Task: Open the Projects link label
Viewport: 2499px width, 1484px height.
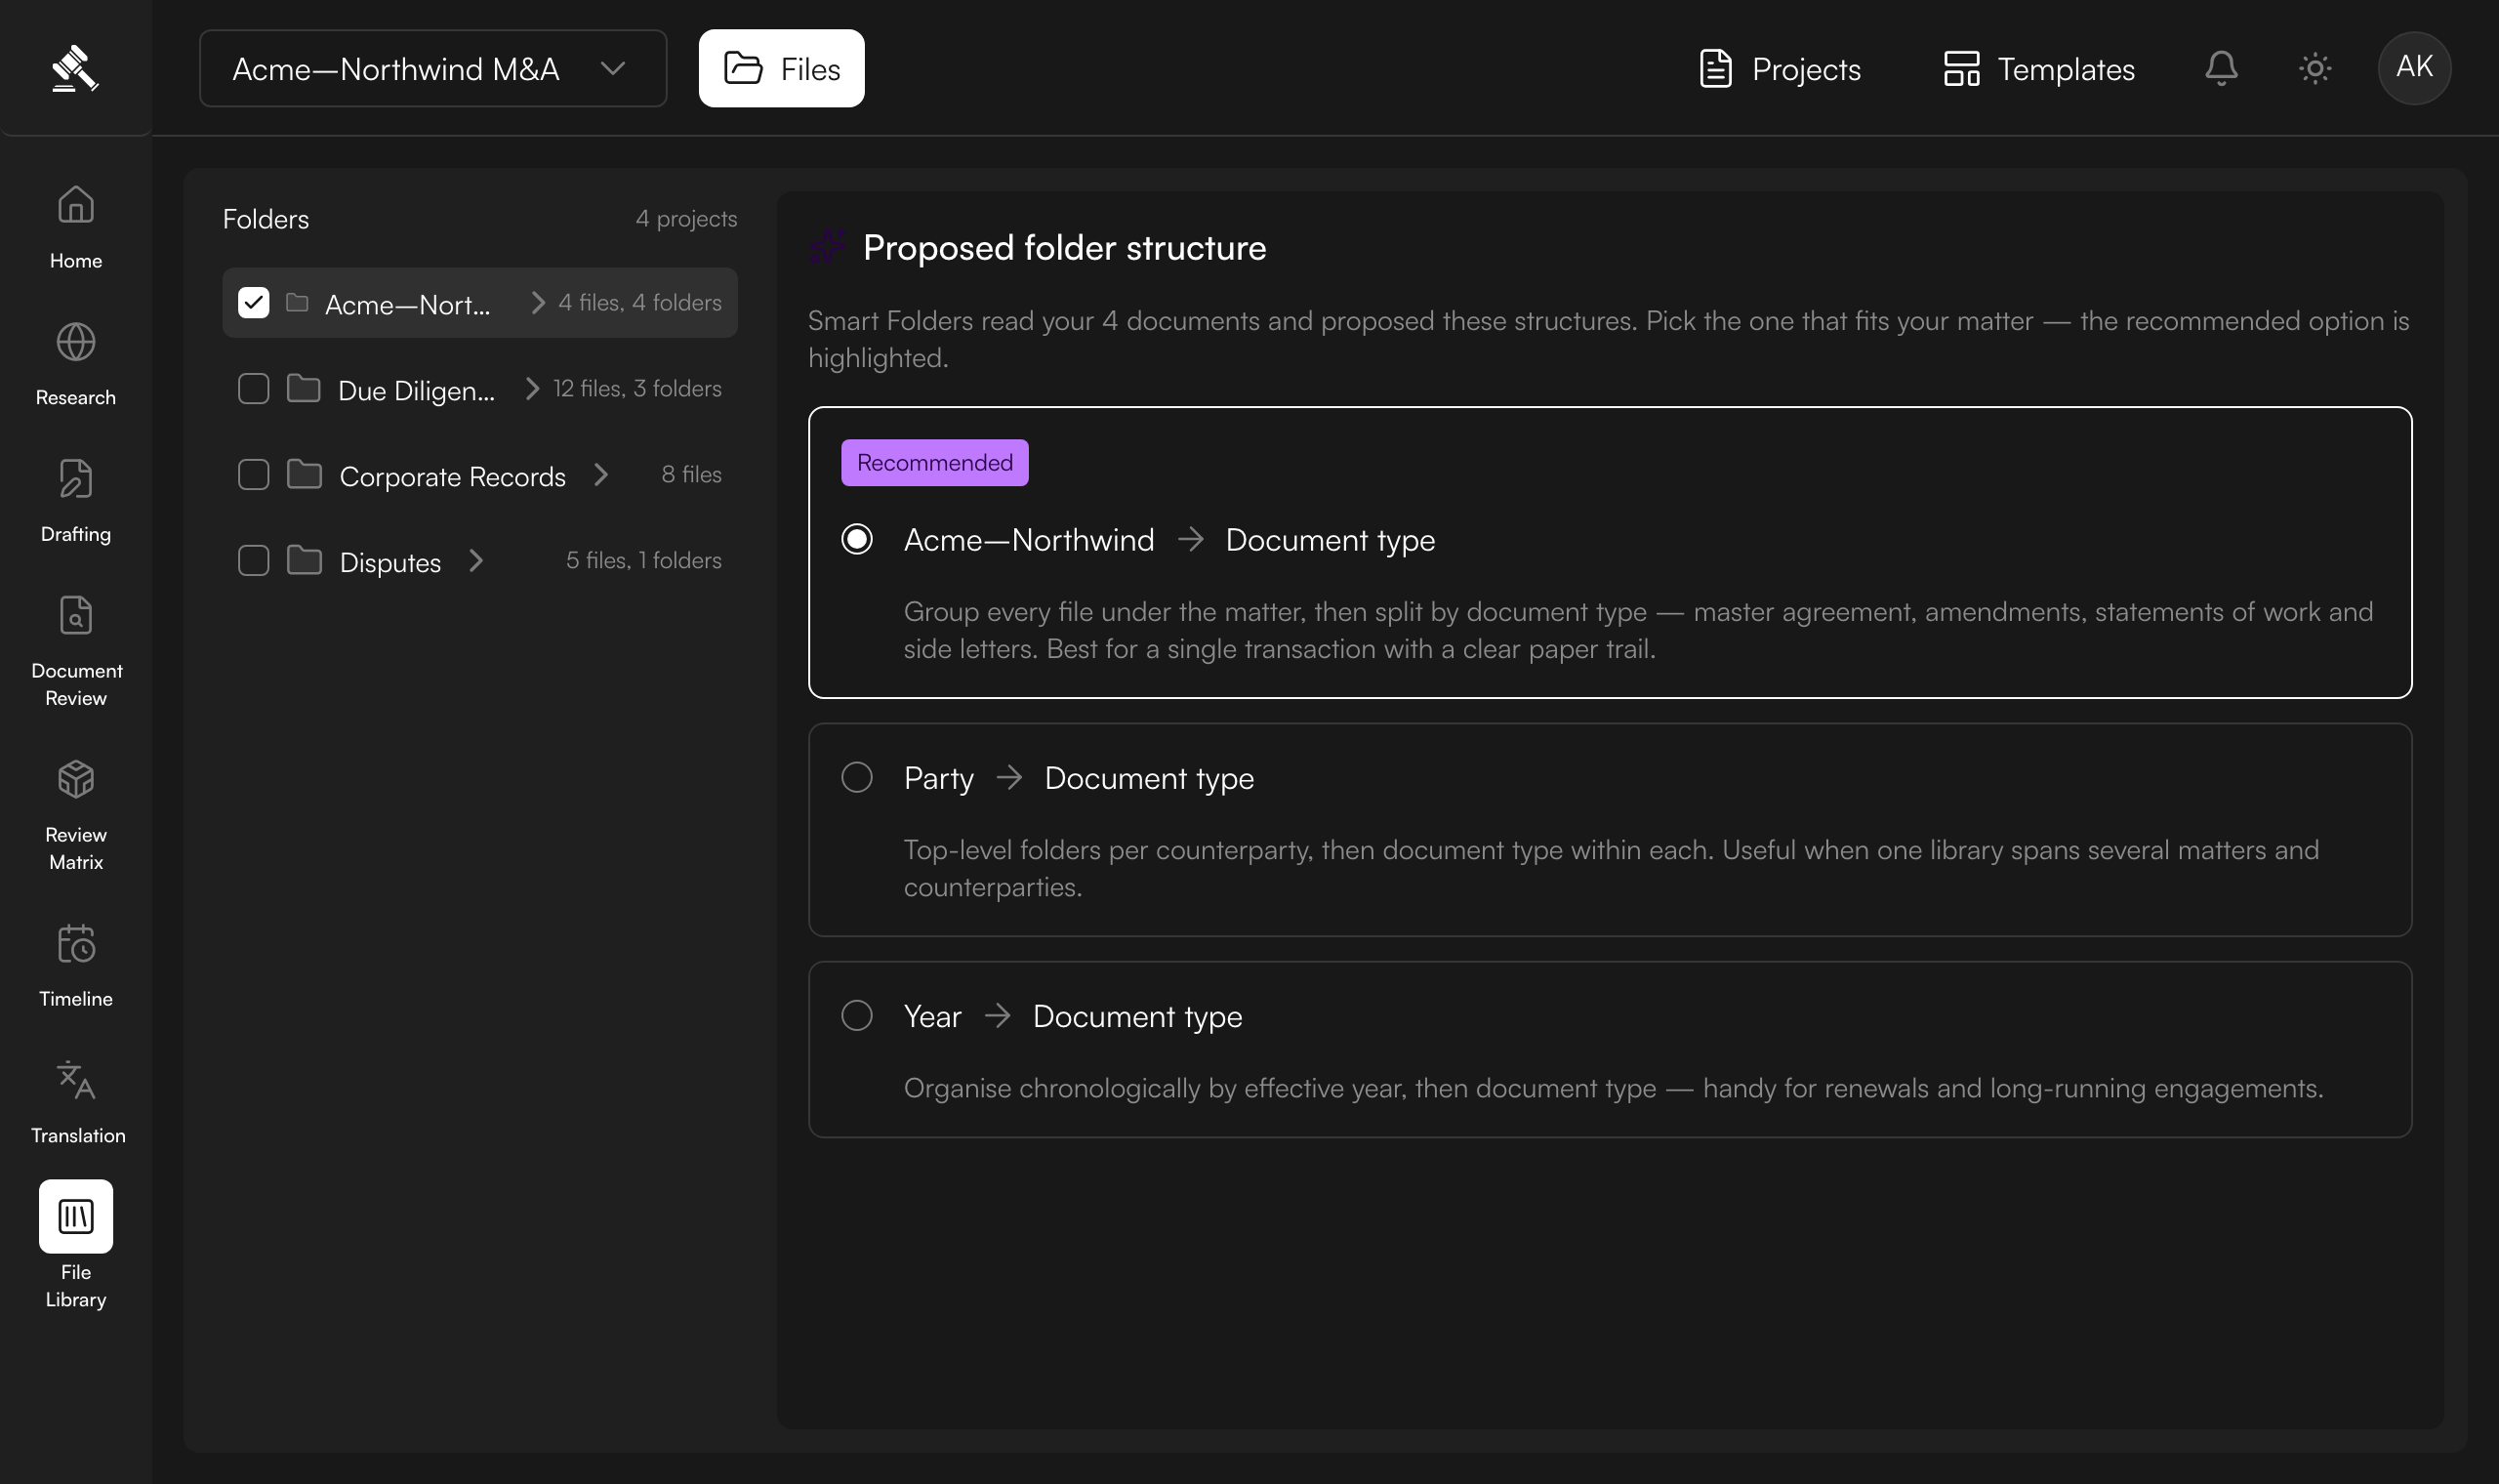Action: pos(1806,69)
